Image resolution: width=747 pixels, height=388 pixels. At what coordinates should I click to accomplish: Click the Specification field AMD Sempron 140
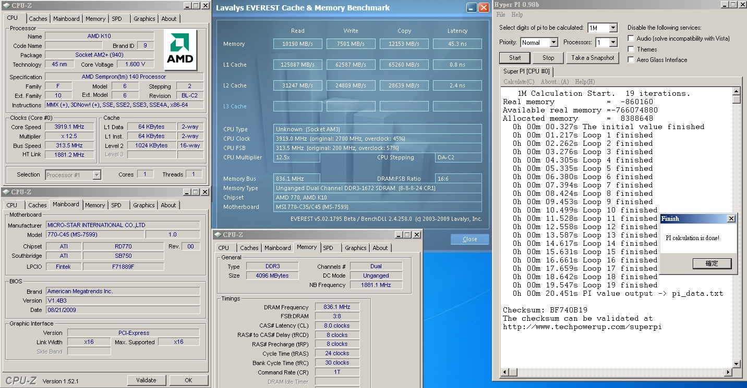click(124, 77)
